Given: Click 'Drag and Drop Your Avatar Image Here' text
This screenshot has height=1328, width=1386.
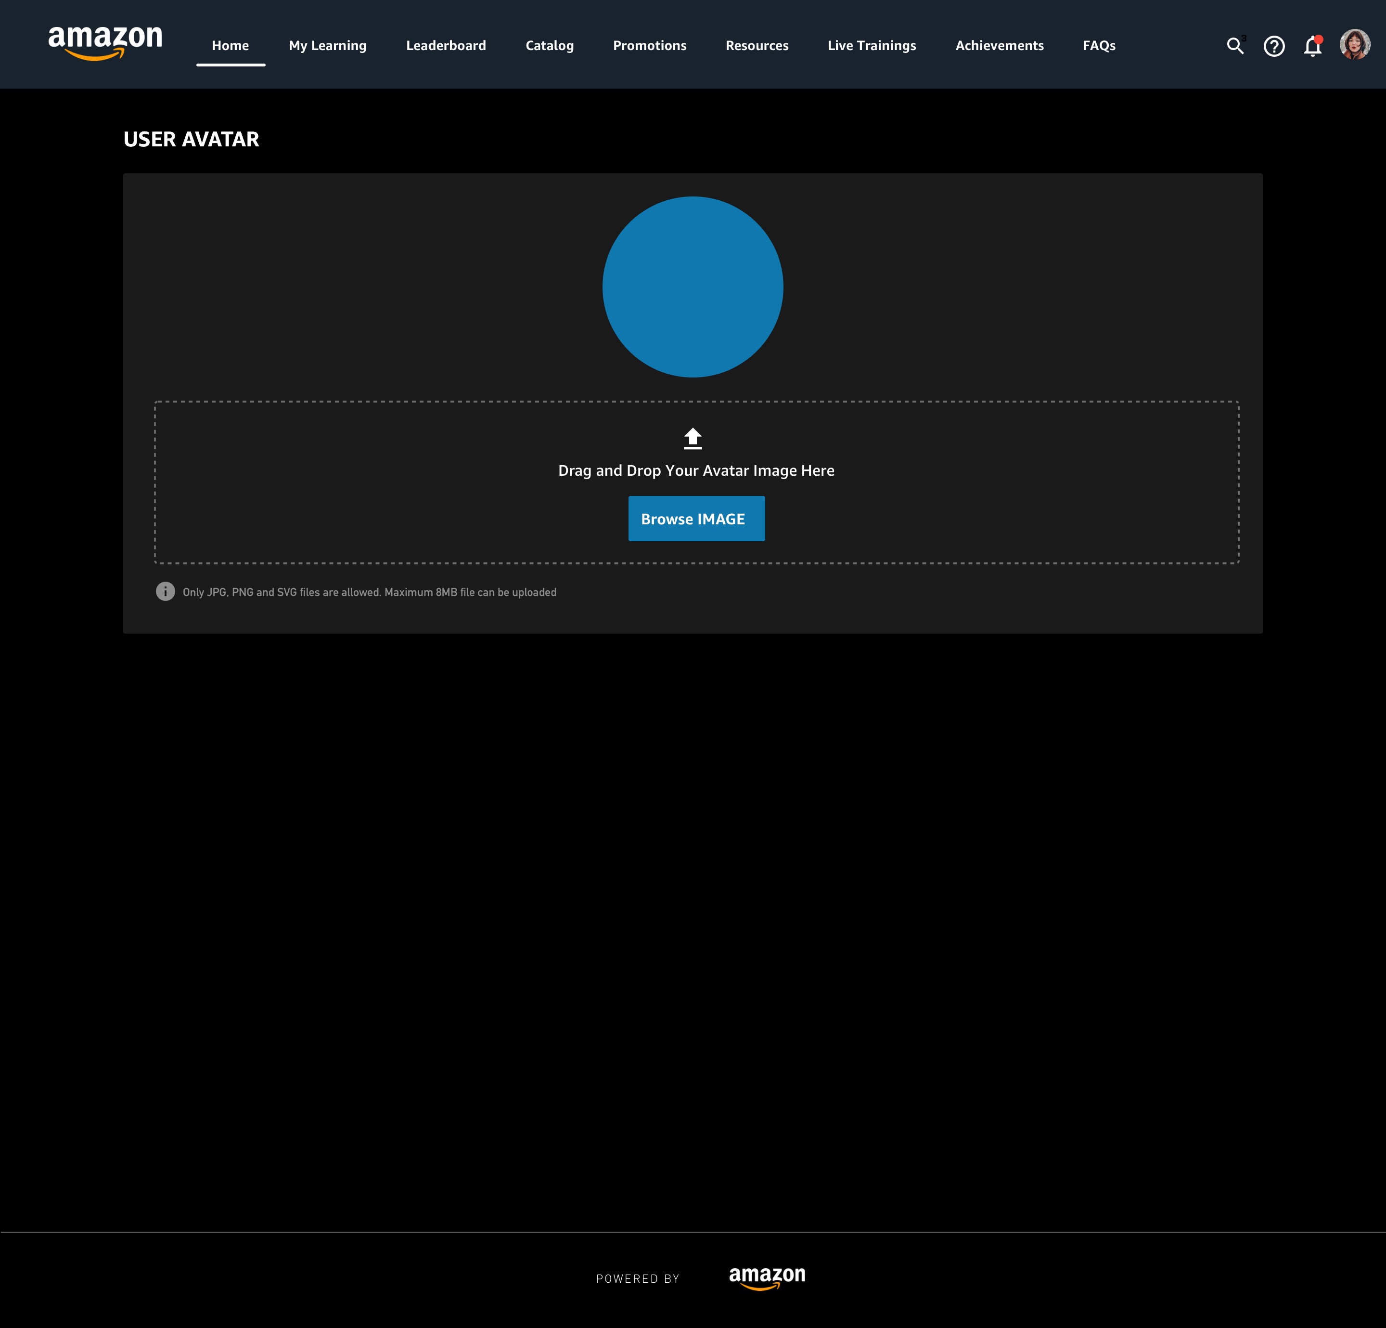Looking at the screenshot, I should click(696, 470).
